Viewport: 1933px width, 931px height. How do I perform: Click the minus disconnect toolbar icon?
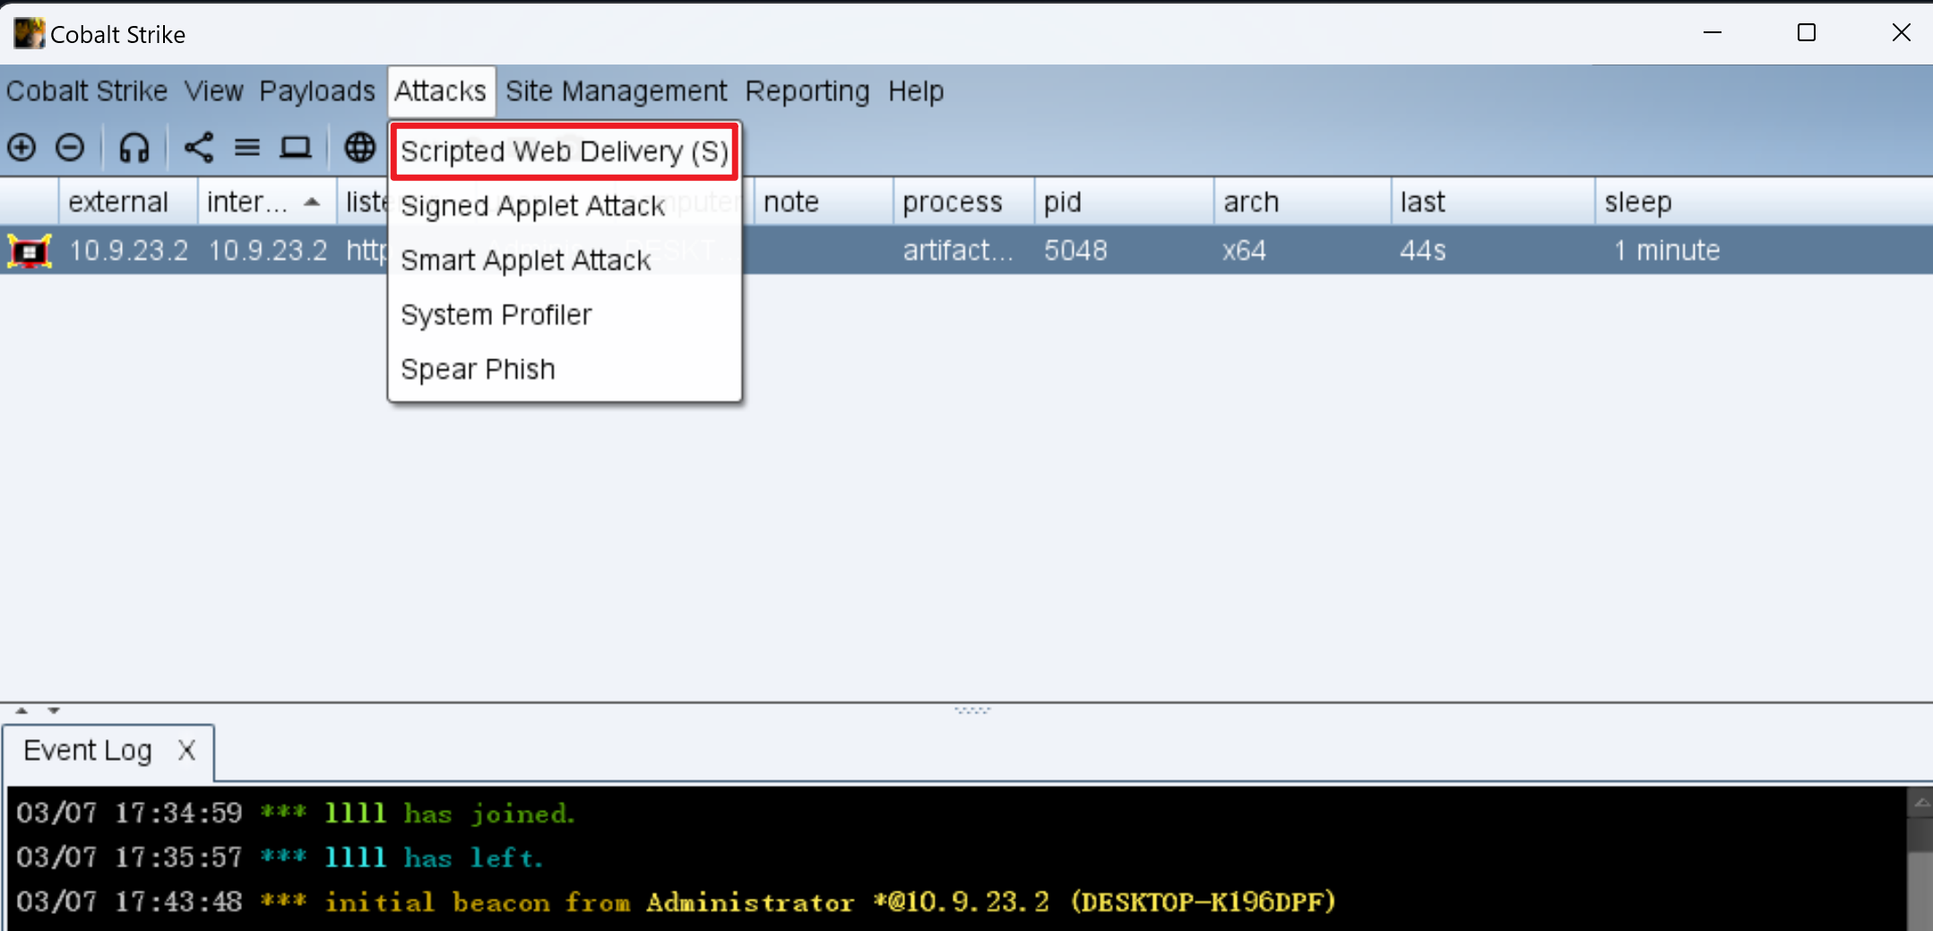70,147
